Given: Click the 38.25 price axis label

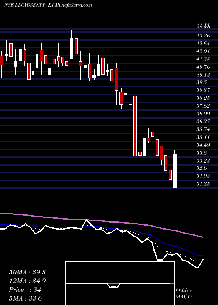Looking at the screenshot, I should [203, 98].
